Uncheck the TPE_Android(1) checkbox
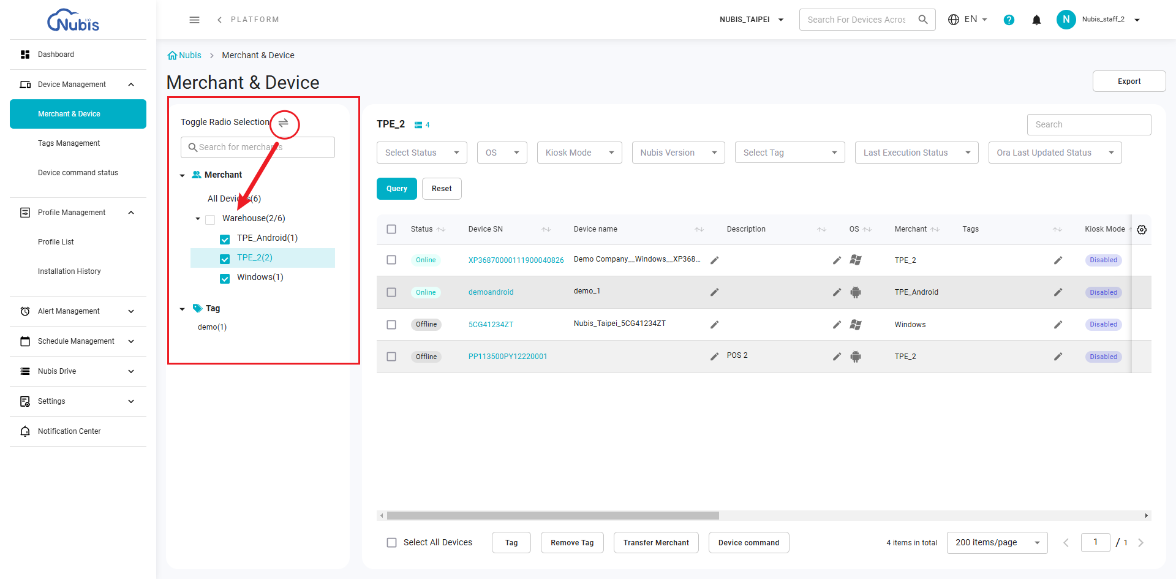 [225, 239]
